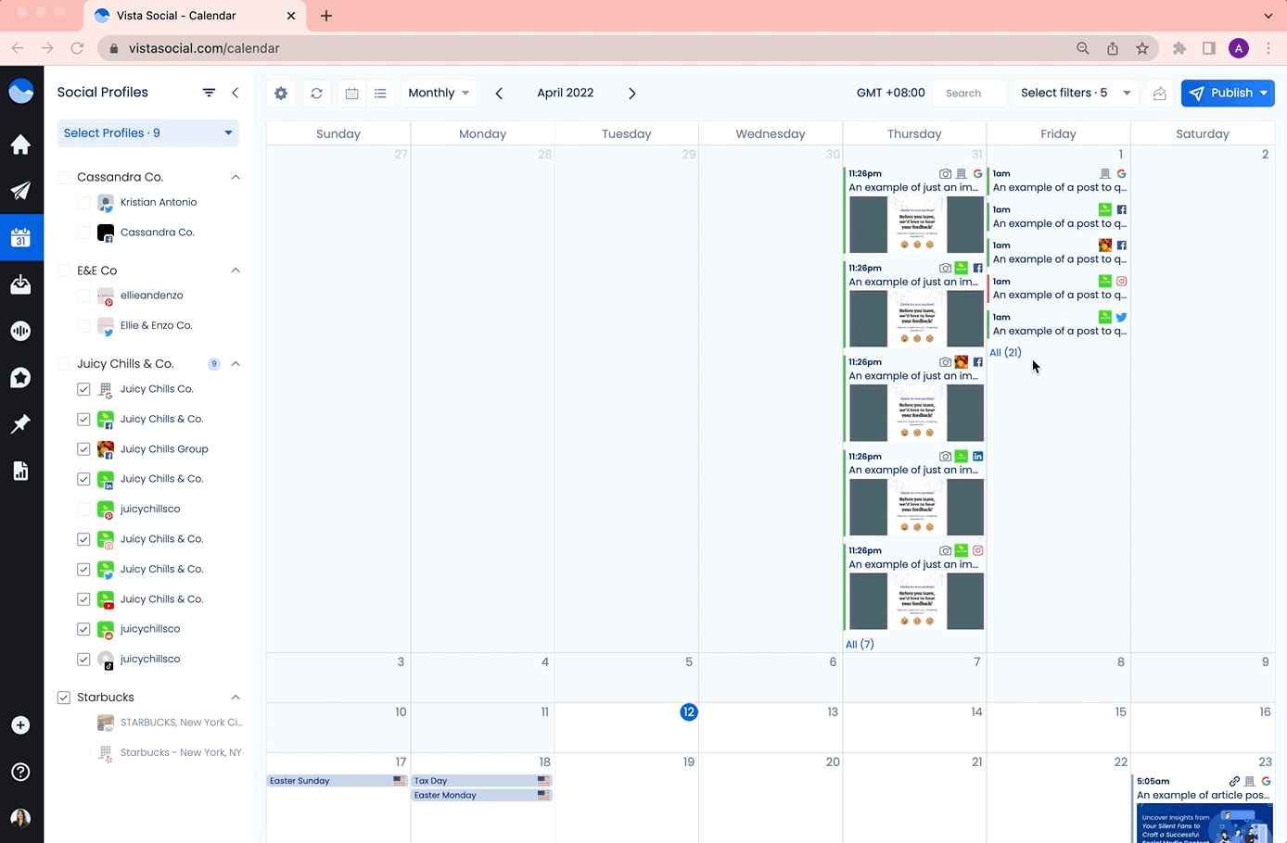The width and height of the screenshot is (1287, 843).
Task: Open the Select filters dropdown
Action: tap(1076, 93)
